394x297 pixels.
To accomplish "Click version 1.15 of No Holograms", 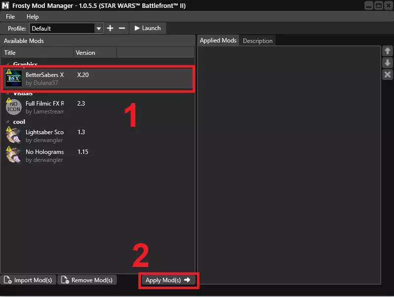I will point(83,152).
